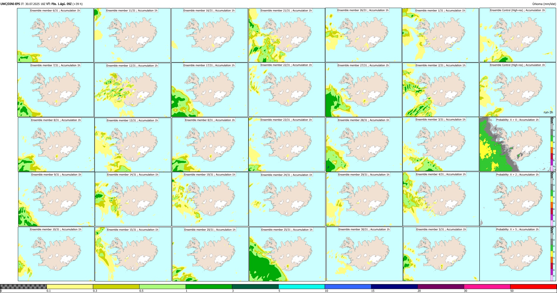Click the pale yellow 0.1–0.3 legend swatch
Viewport: 557px width, 293px height.
(x=70, y=287)
